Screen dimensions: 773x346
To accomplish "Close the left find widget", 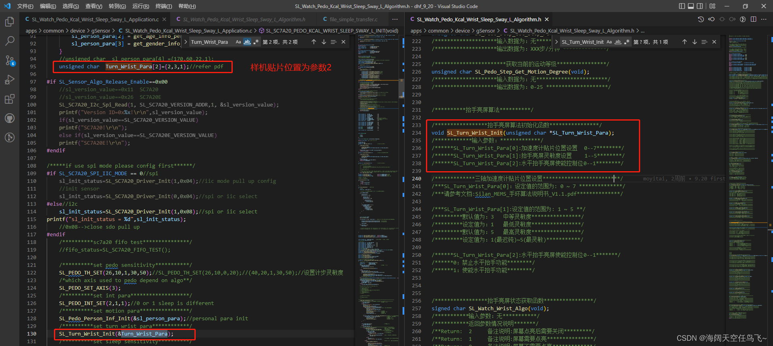I will click(x=343, y=42).
